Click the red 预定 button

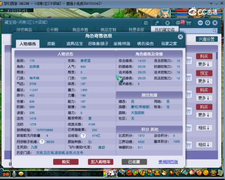204,73
